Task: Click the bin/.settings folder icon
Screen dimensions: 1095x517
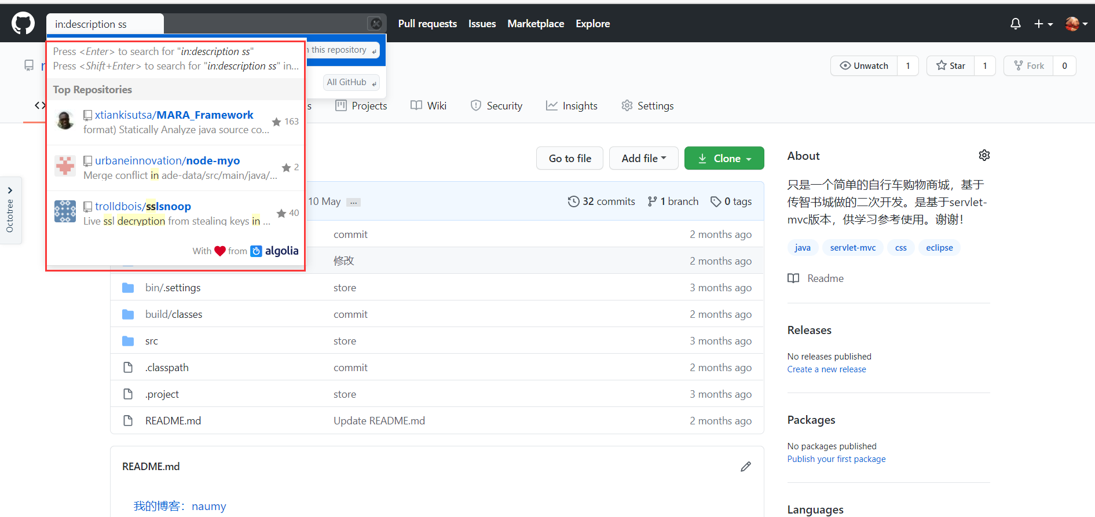Action: click(128, 288)
